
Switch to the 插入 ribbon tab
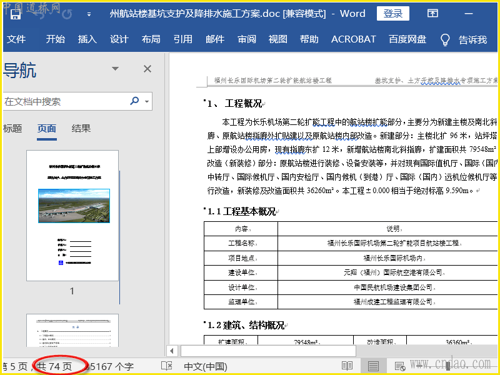[x=87, y=39]
